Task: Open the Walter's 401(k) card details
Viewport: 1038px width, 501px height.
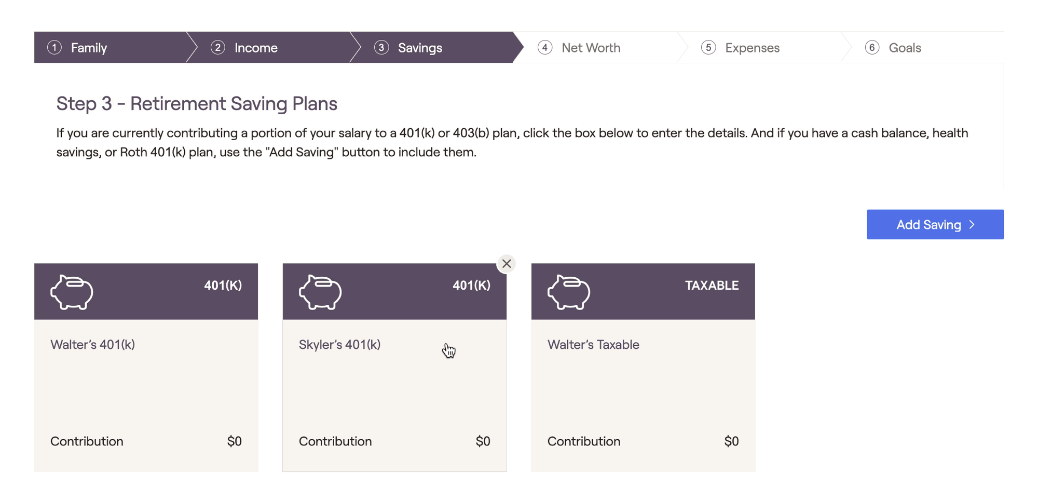Action: pyautogui.click(x=146, y=384)
